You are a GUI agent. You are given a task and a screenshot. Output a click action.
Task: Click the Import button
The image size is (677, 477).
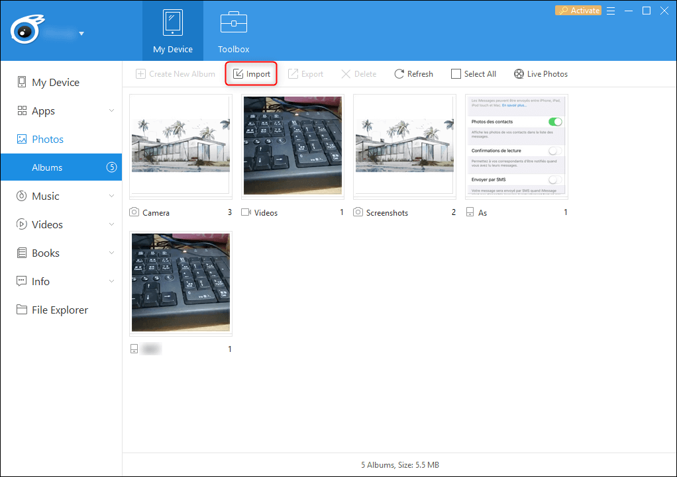click(251, 73)
